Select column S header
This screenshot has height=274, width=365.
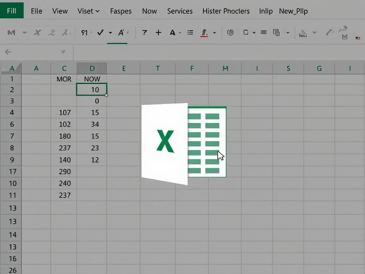288,68
